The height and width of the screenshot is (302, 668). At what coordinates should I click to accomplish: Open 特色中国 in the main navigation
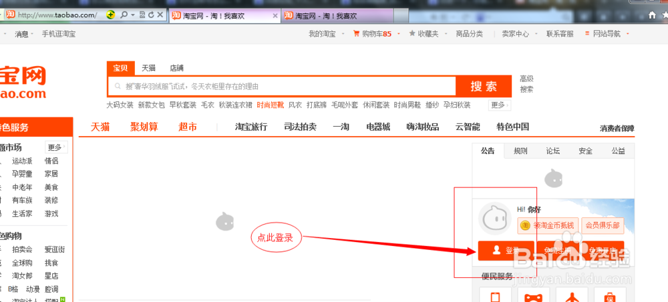pyautogui.click(x=513, y=127)
